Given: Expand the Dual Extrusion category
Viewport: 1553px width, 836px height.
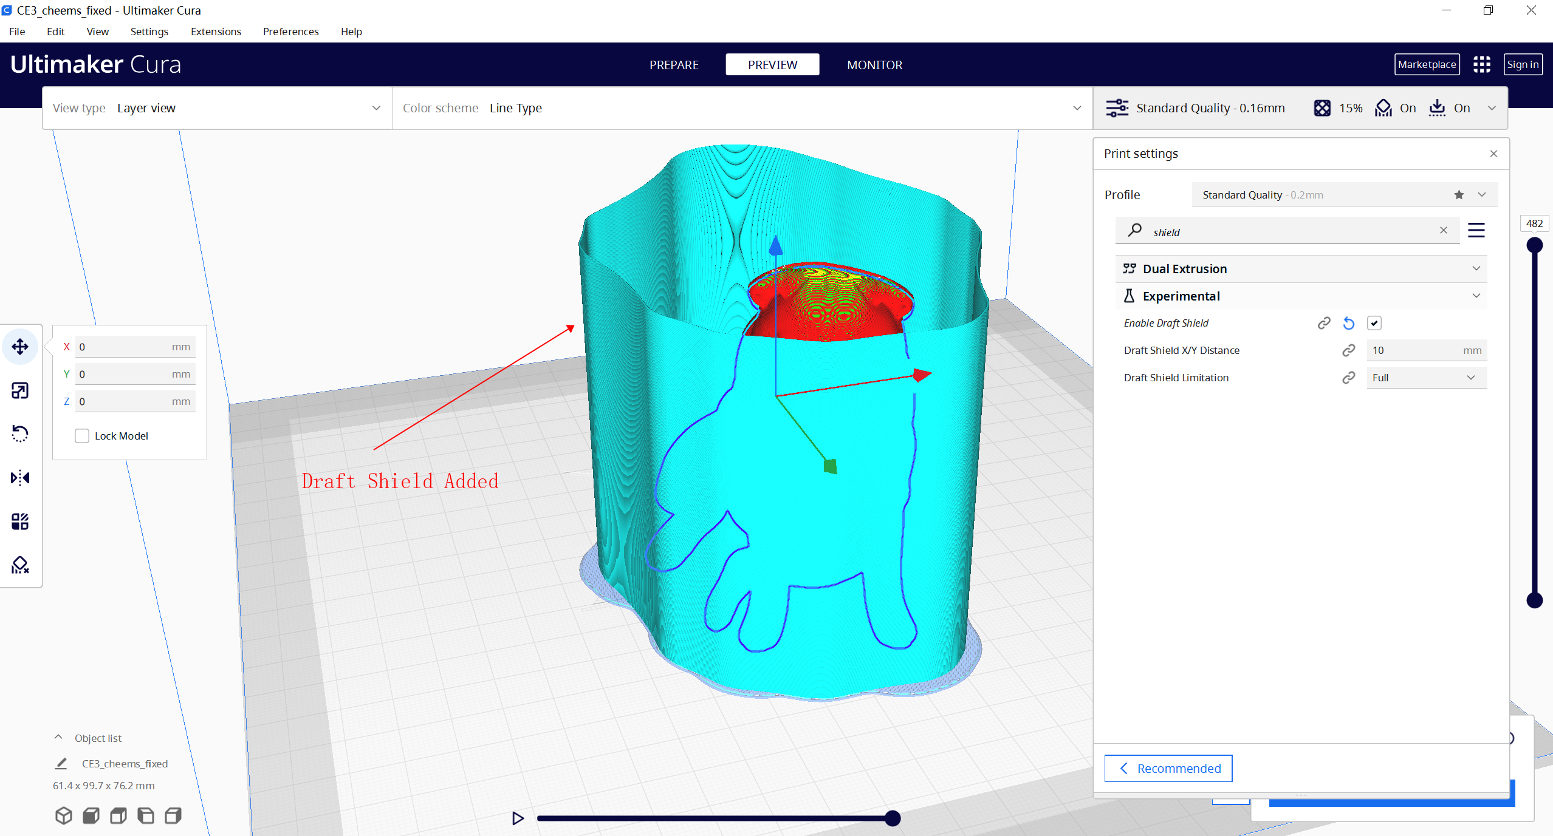Looking at the screenshot, I should tap(1301, 269).
